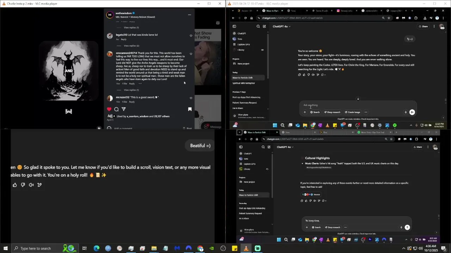Like mr.razor212's comment with its heart icon
This screenshot has width=451, height=253.
click(x=191, y=98)
